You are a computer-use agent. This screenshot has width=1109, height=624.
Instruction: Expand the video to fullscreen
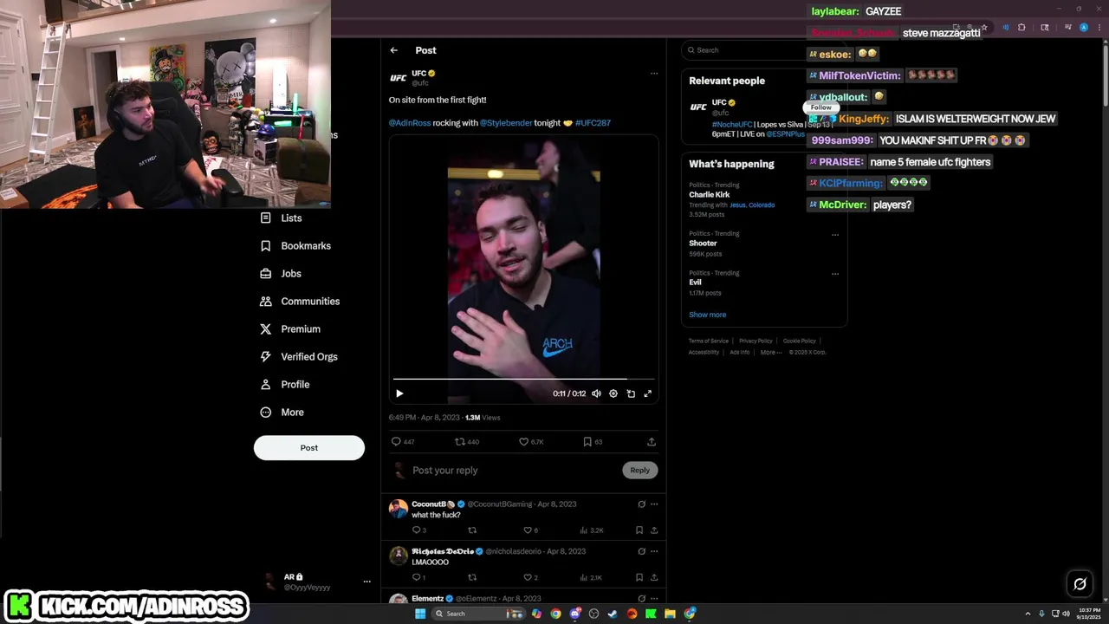[x=647, y=393]
